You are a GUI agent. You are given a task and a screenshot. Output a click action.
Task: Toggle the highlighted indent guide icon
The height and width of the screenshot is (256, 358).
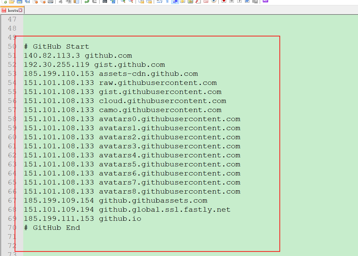coord(175,1)
